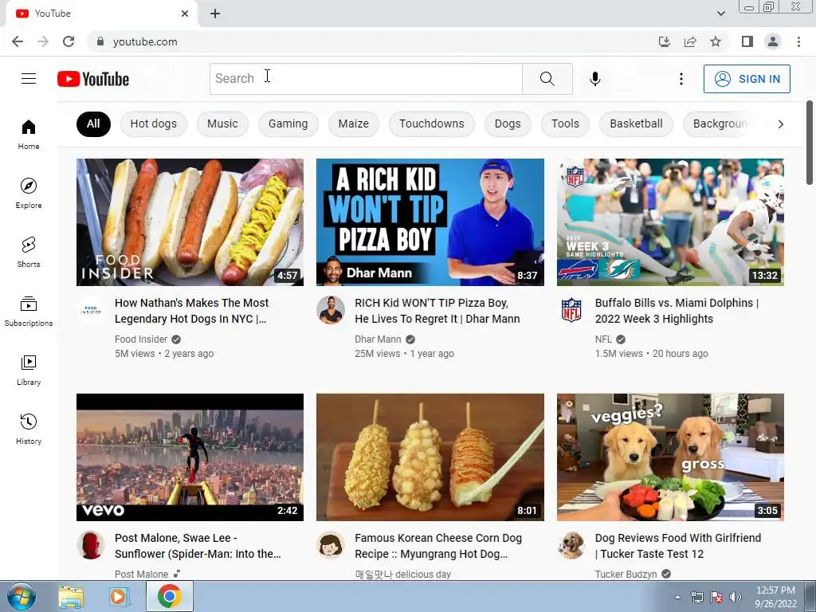816x612 pixels.
Task: Open Nathan's Hot Dogs video title
Action: coord(191,311)
